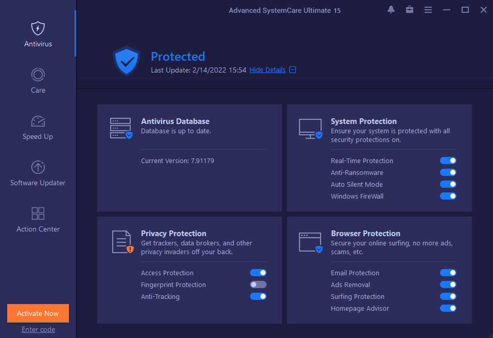Enable Fingerprint Protection
This screenshot has height=338, width=493.
(258, 285)
